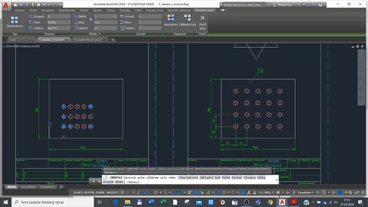This screenshot has width=368, height=207.
Task: Switch to the Rozvržení1 layout tab
Action: tap(28, 187)
